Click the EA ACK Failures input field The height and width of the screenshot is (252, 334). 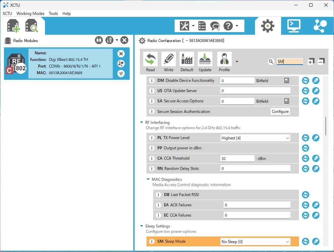[x=257, y=205]
